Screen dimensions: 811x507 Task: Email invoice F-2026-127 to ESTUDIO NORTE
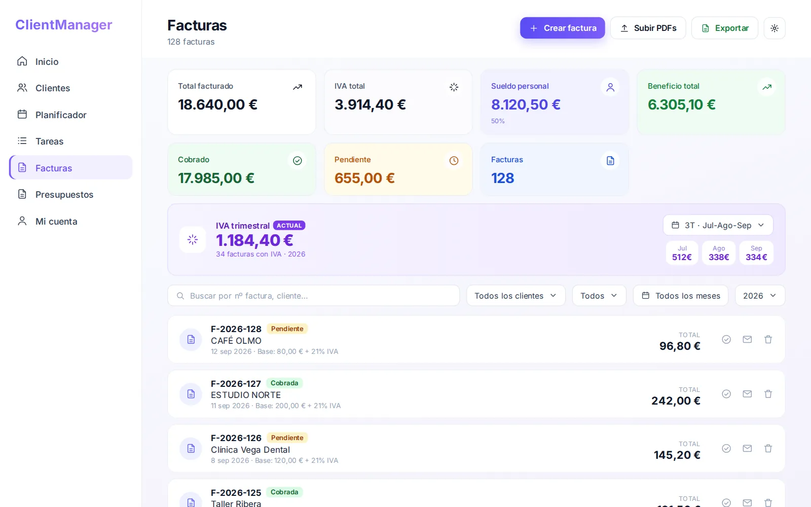click(x=747, y=394)
